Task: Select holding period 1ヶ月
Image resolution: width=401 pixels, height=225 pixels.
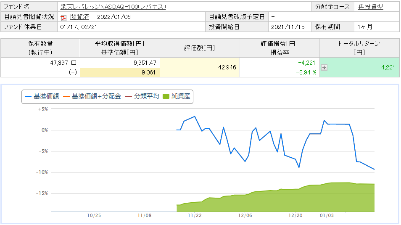Action: [365, 27]
